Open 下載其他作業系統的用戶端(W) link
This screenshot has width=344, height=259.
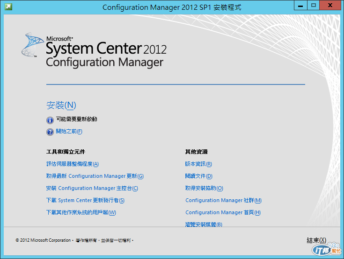pos(81,213)
